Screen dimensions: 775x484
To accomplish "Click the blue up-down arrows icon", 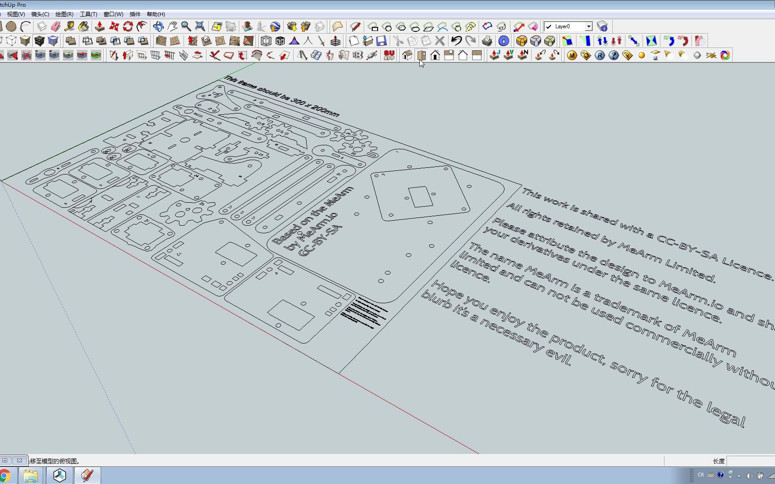I will point(602,41).
